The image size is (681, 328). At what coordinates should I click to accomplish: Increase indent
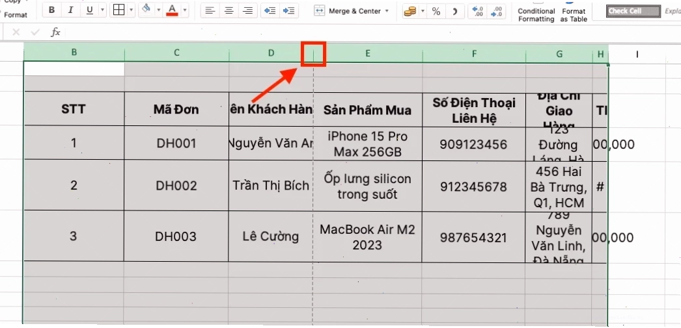pyautogui.click(x=289, y=10)
